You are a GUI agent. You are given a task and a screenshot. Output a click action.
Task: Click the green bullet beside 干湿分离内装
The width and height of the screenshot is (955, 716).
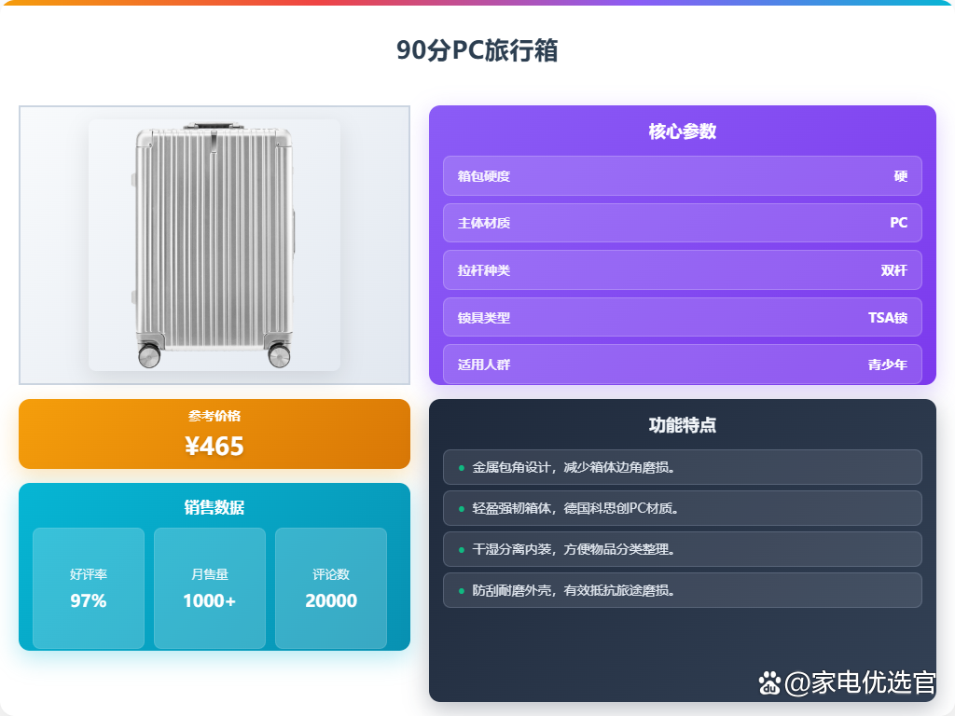(461, 550)
